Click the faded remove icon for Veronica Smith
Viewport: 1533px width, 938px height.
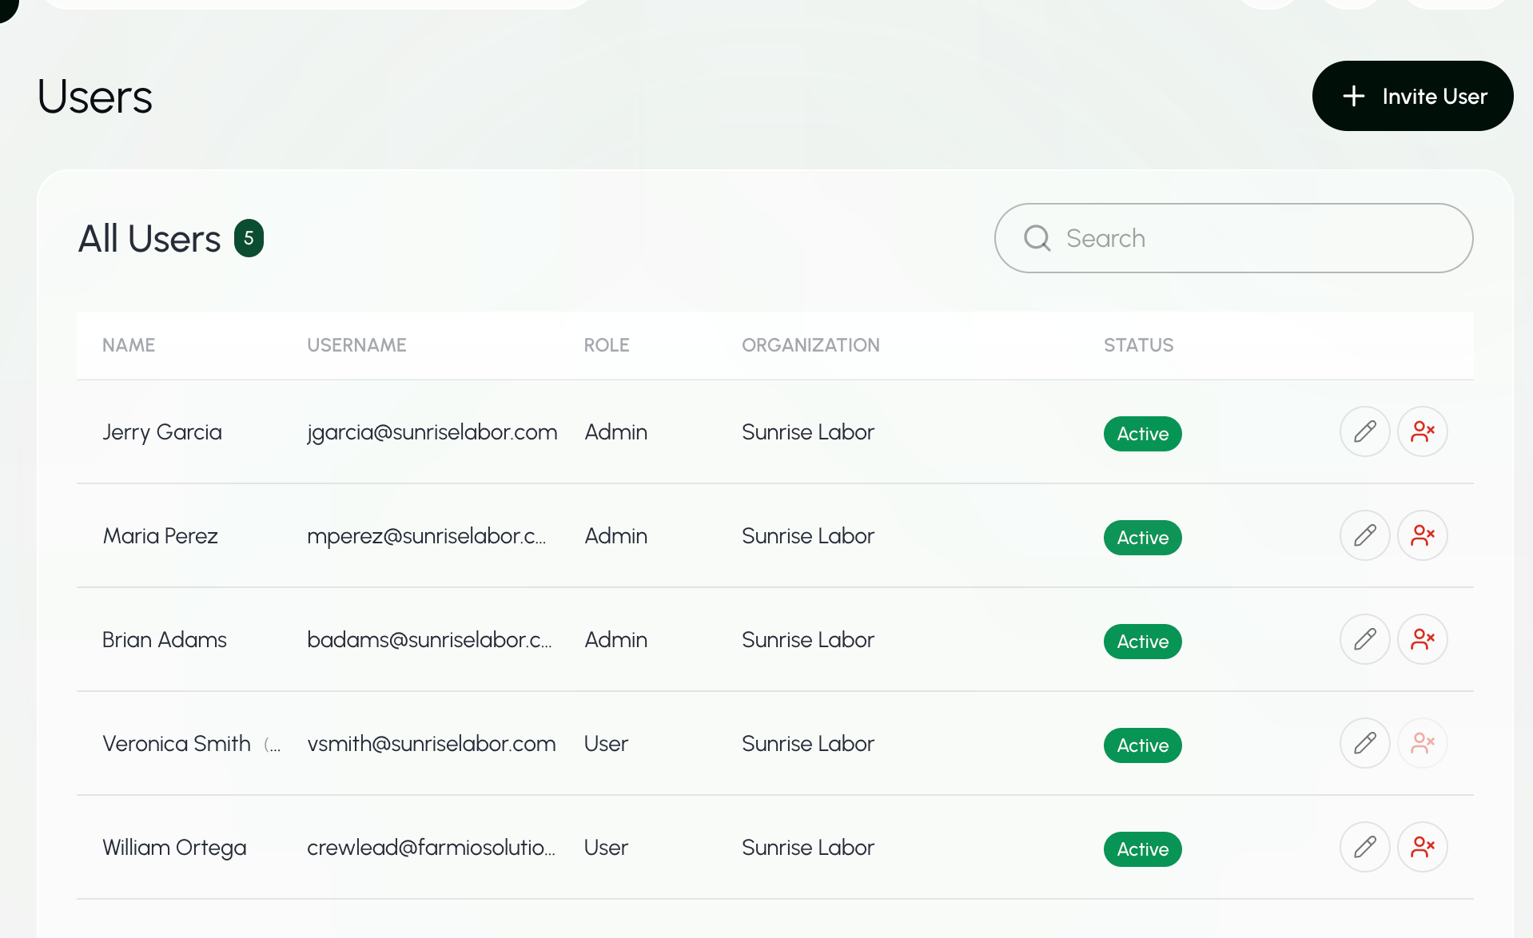click(x=1422, y=743)
